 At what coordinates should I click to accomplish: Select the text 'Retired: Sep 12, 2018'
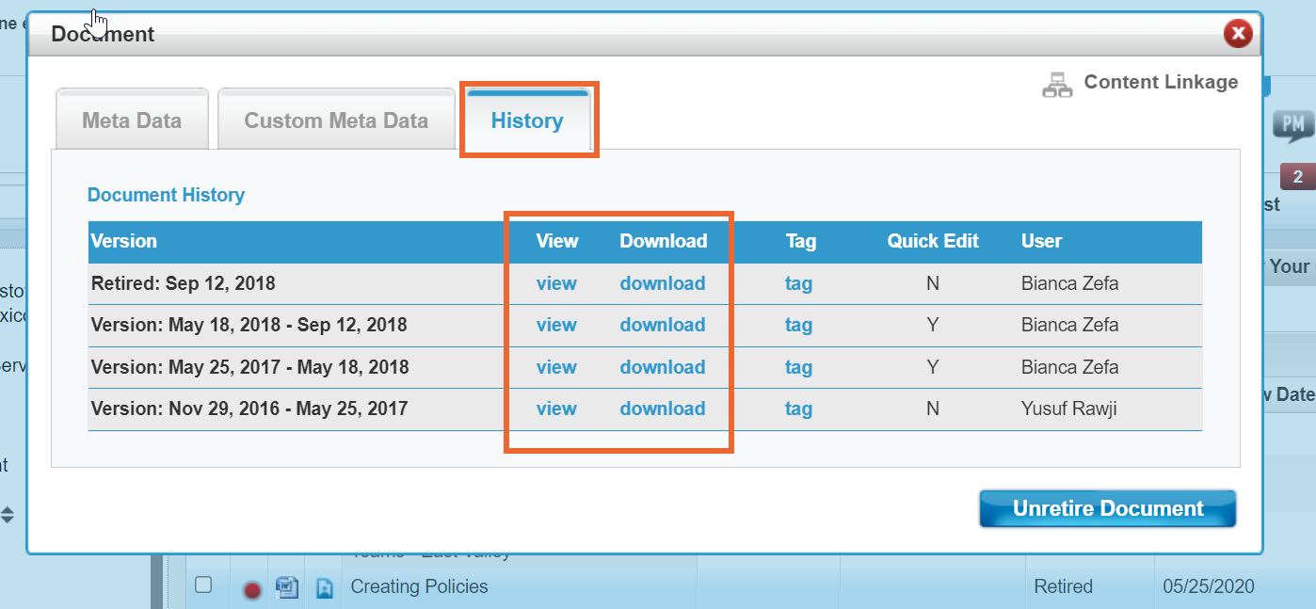(183, 283)
